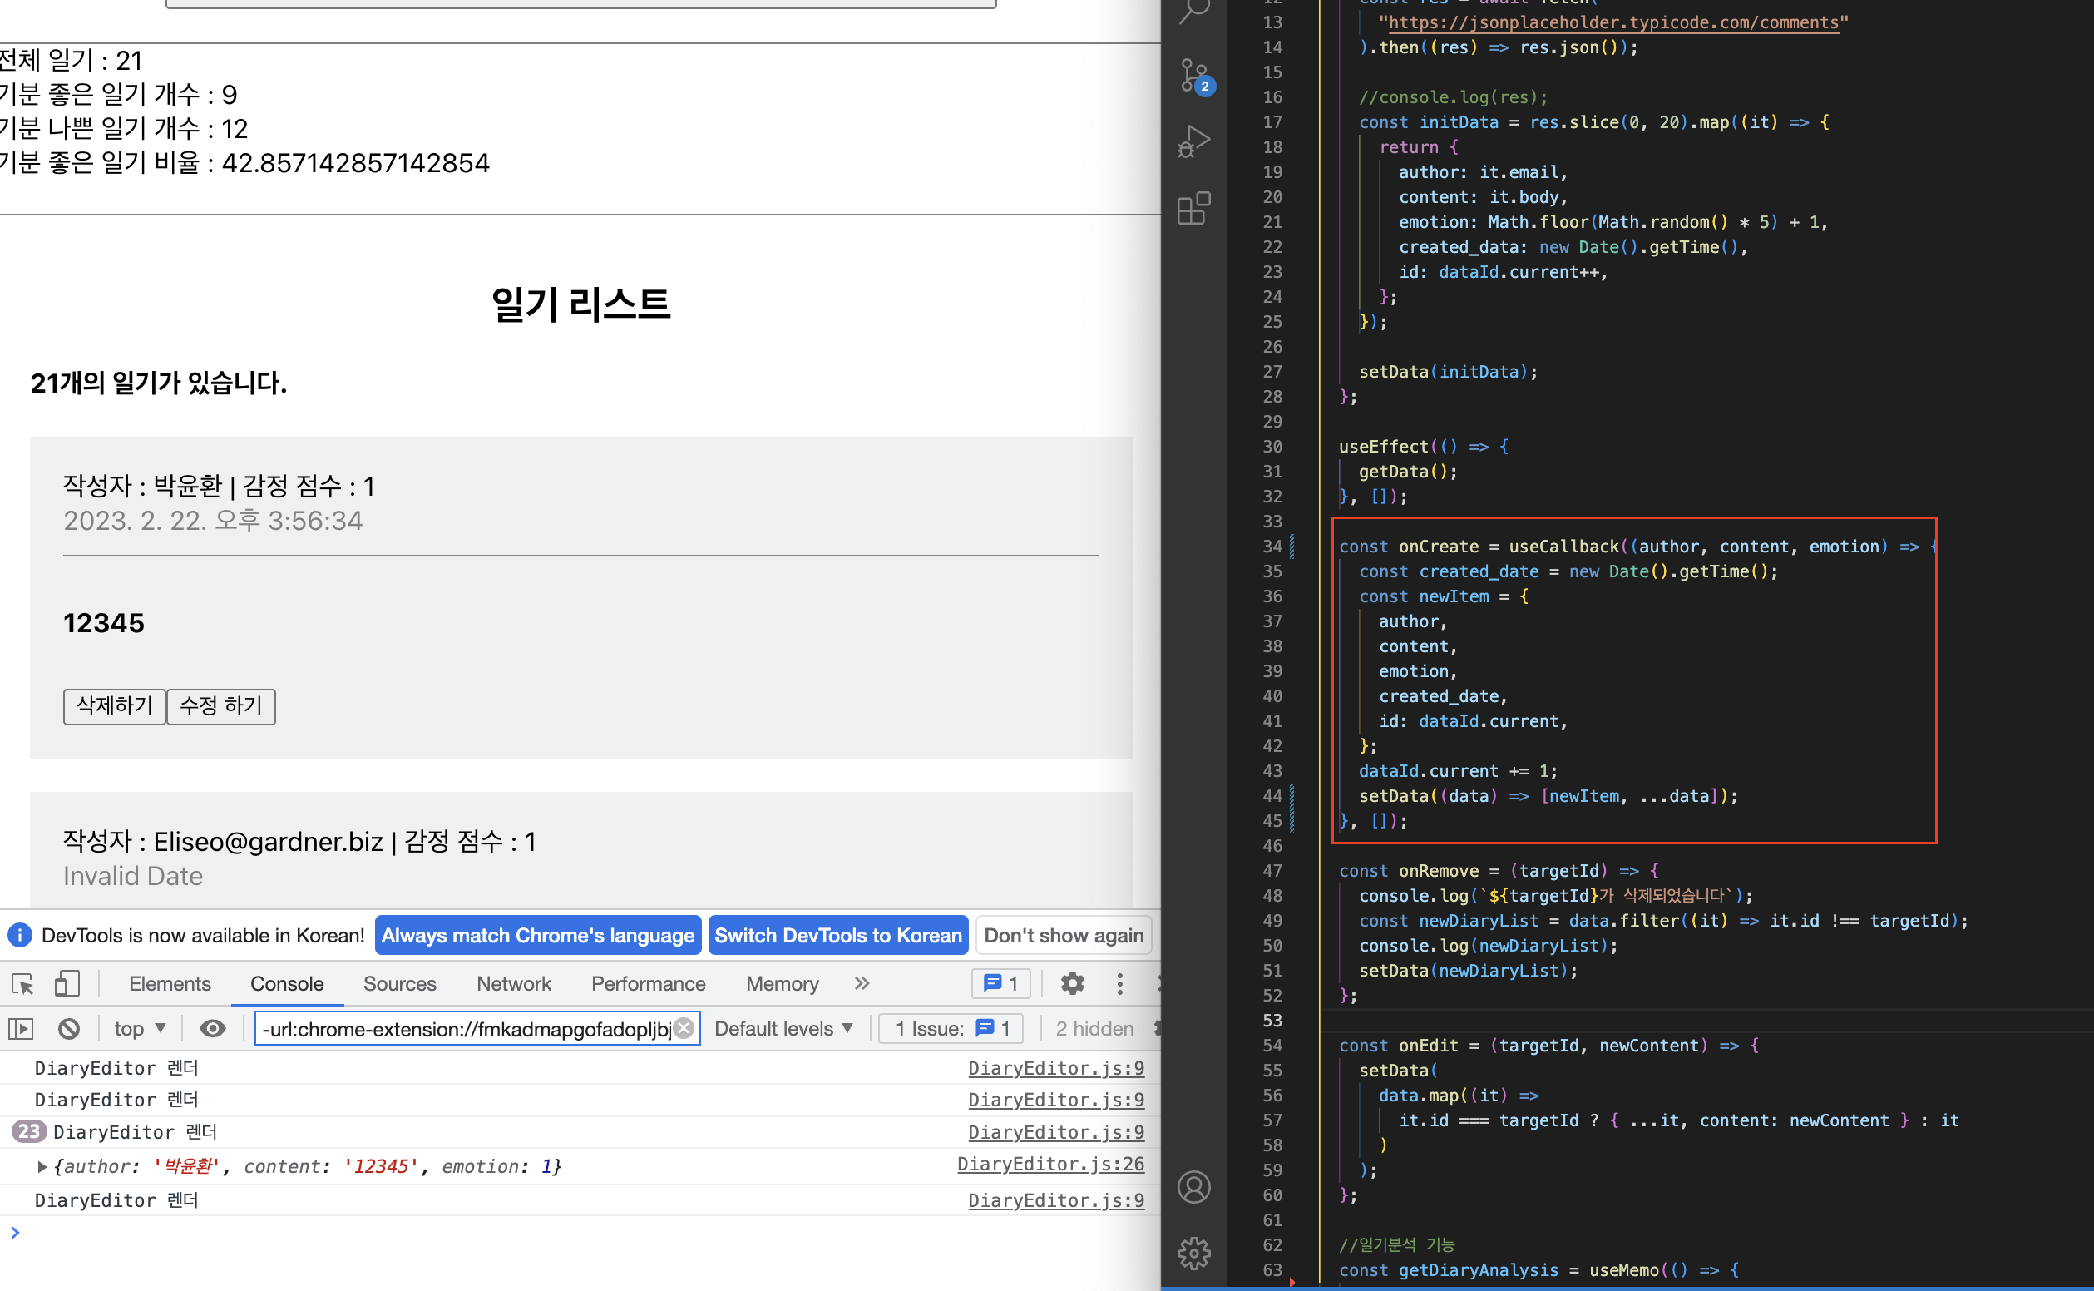
Task: Open VS Code Manage gear icon
Action: [x=1194, y=1253]
